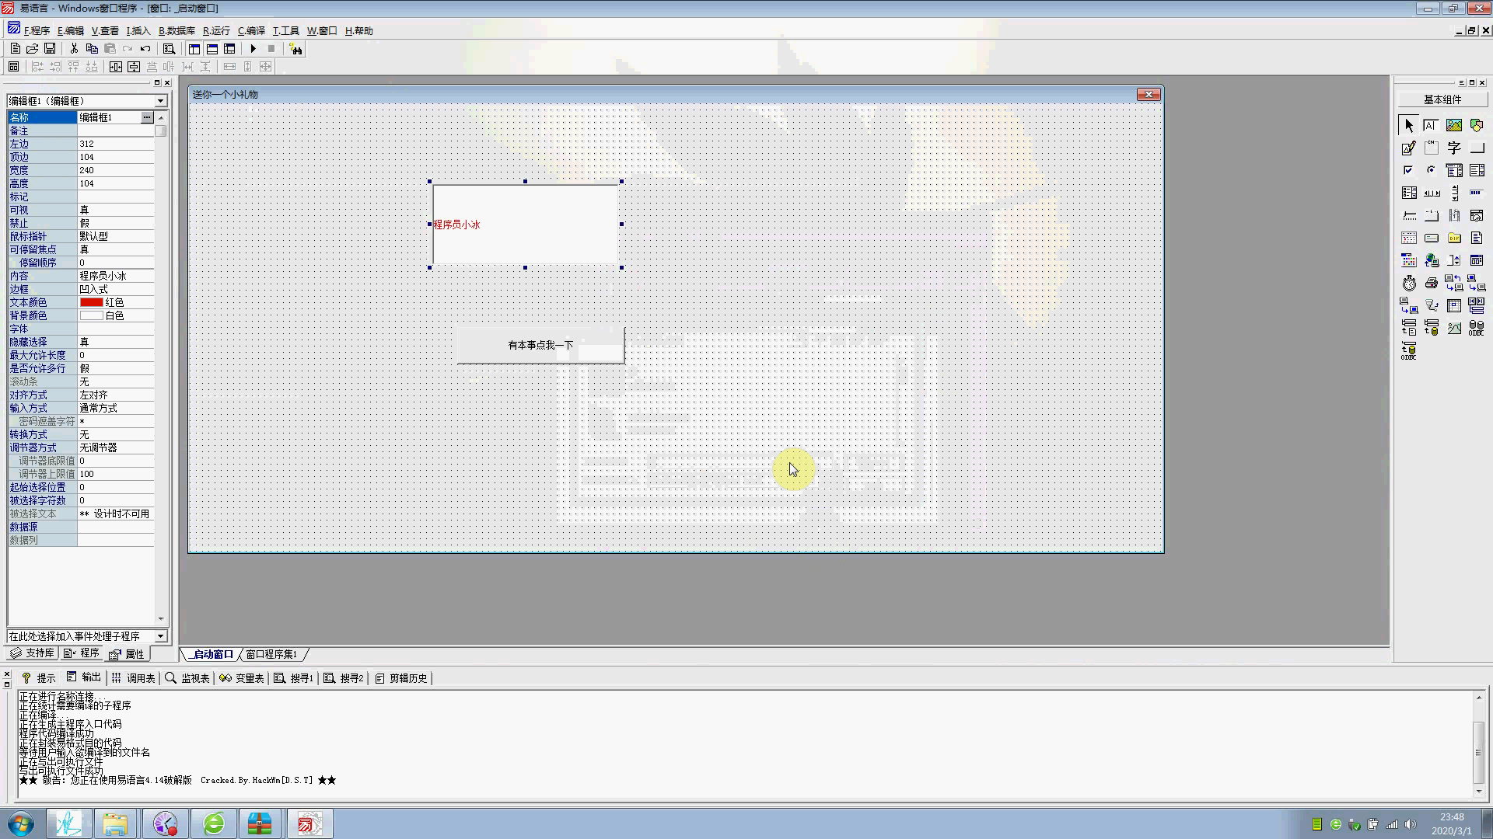The width and height of the screenshot is (1493, 839).
Task: Click the 有本事点我一下 button
Action: [540, 345]
